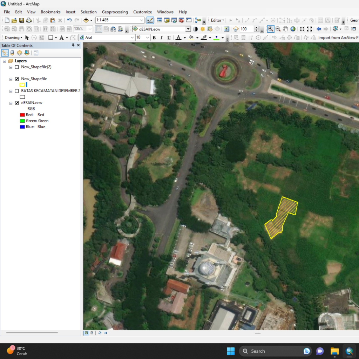The width and height of the screenshot is (359, 359).
Task: Click the Drawing menu button
Action: [13, 38]
